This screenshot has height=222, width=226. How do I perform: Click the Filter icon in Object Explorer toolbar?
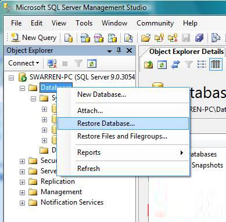tap(78, 63)
